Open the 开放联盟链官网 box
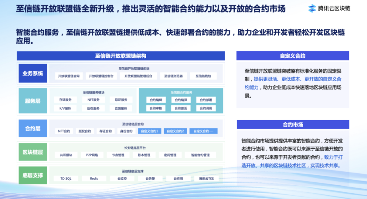Screen dimensions: 367x199 69,76
